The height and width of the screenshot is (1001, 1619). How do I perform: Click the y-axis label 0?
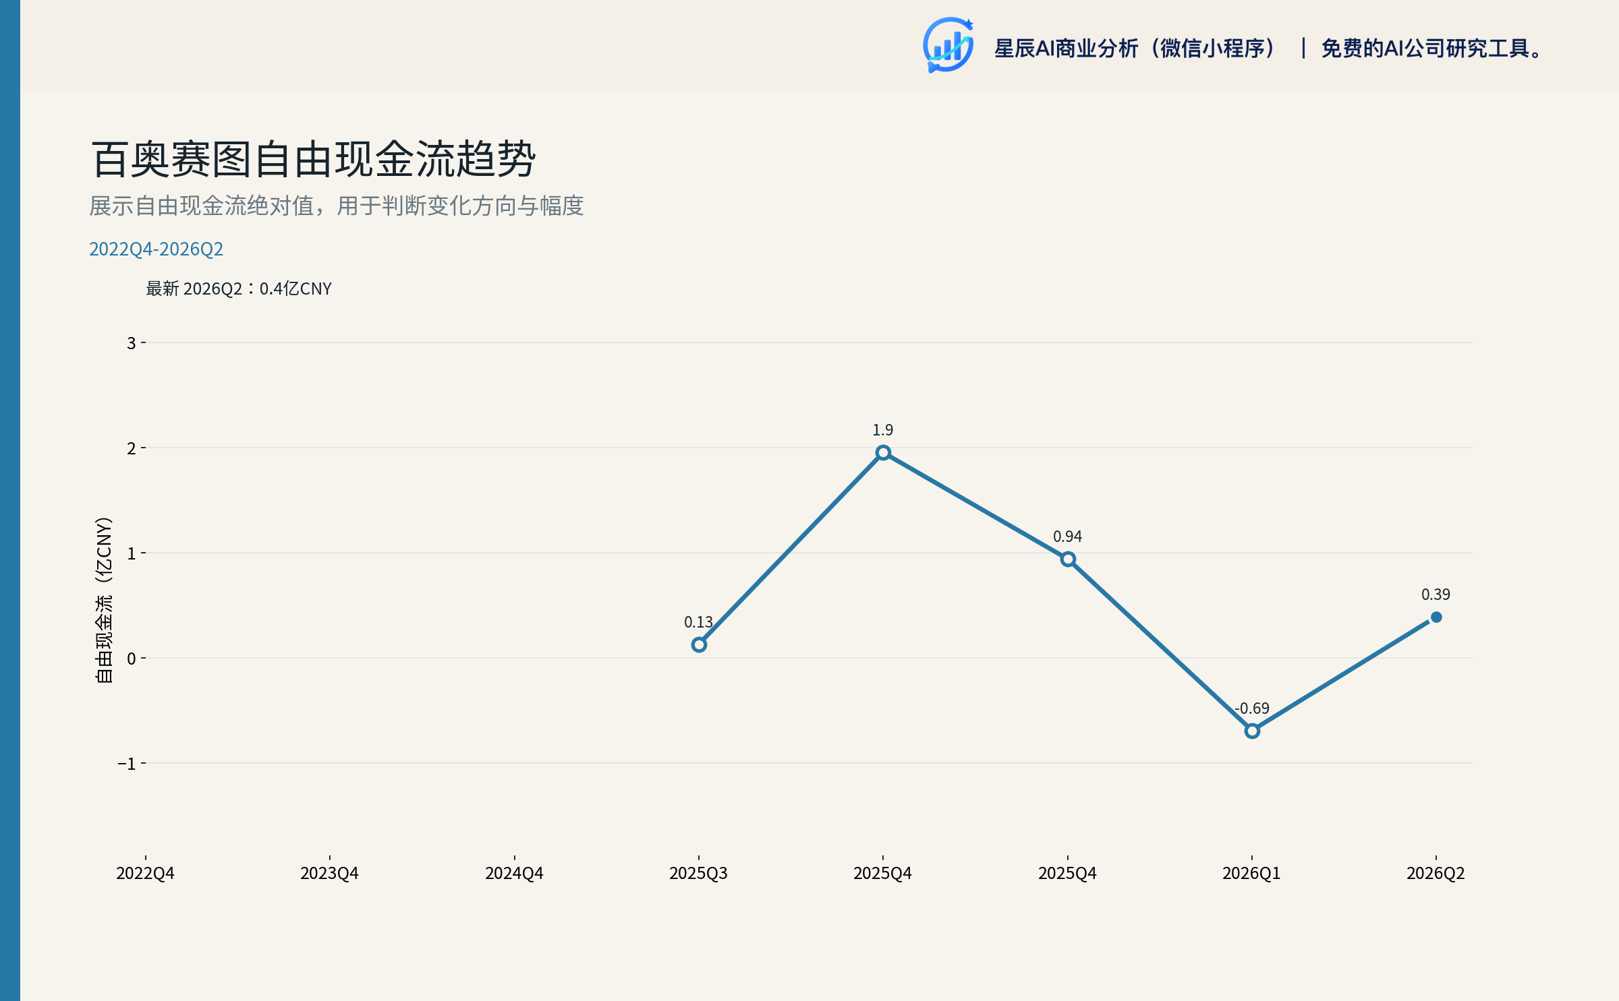pos(132,659)
